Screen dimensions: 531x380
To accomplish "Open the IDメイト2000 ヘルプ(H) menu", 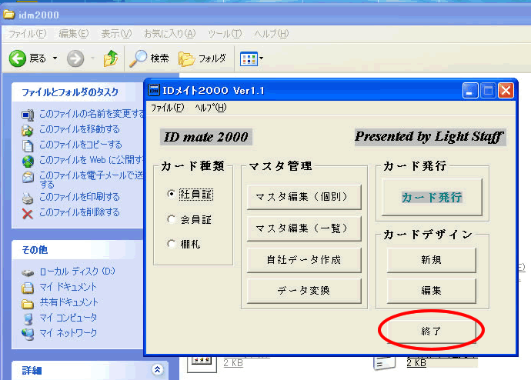I will [211, 108].
